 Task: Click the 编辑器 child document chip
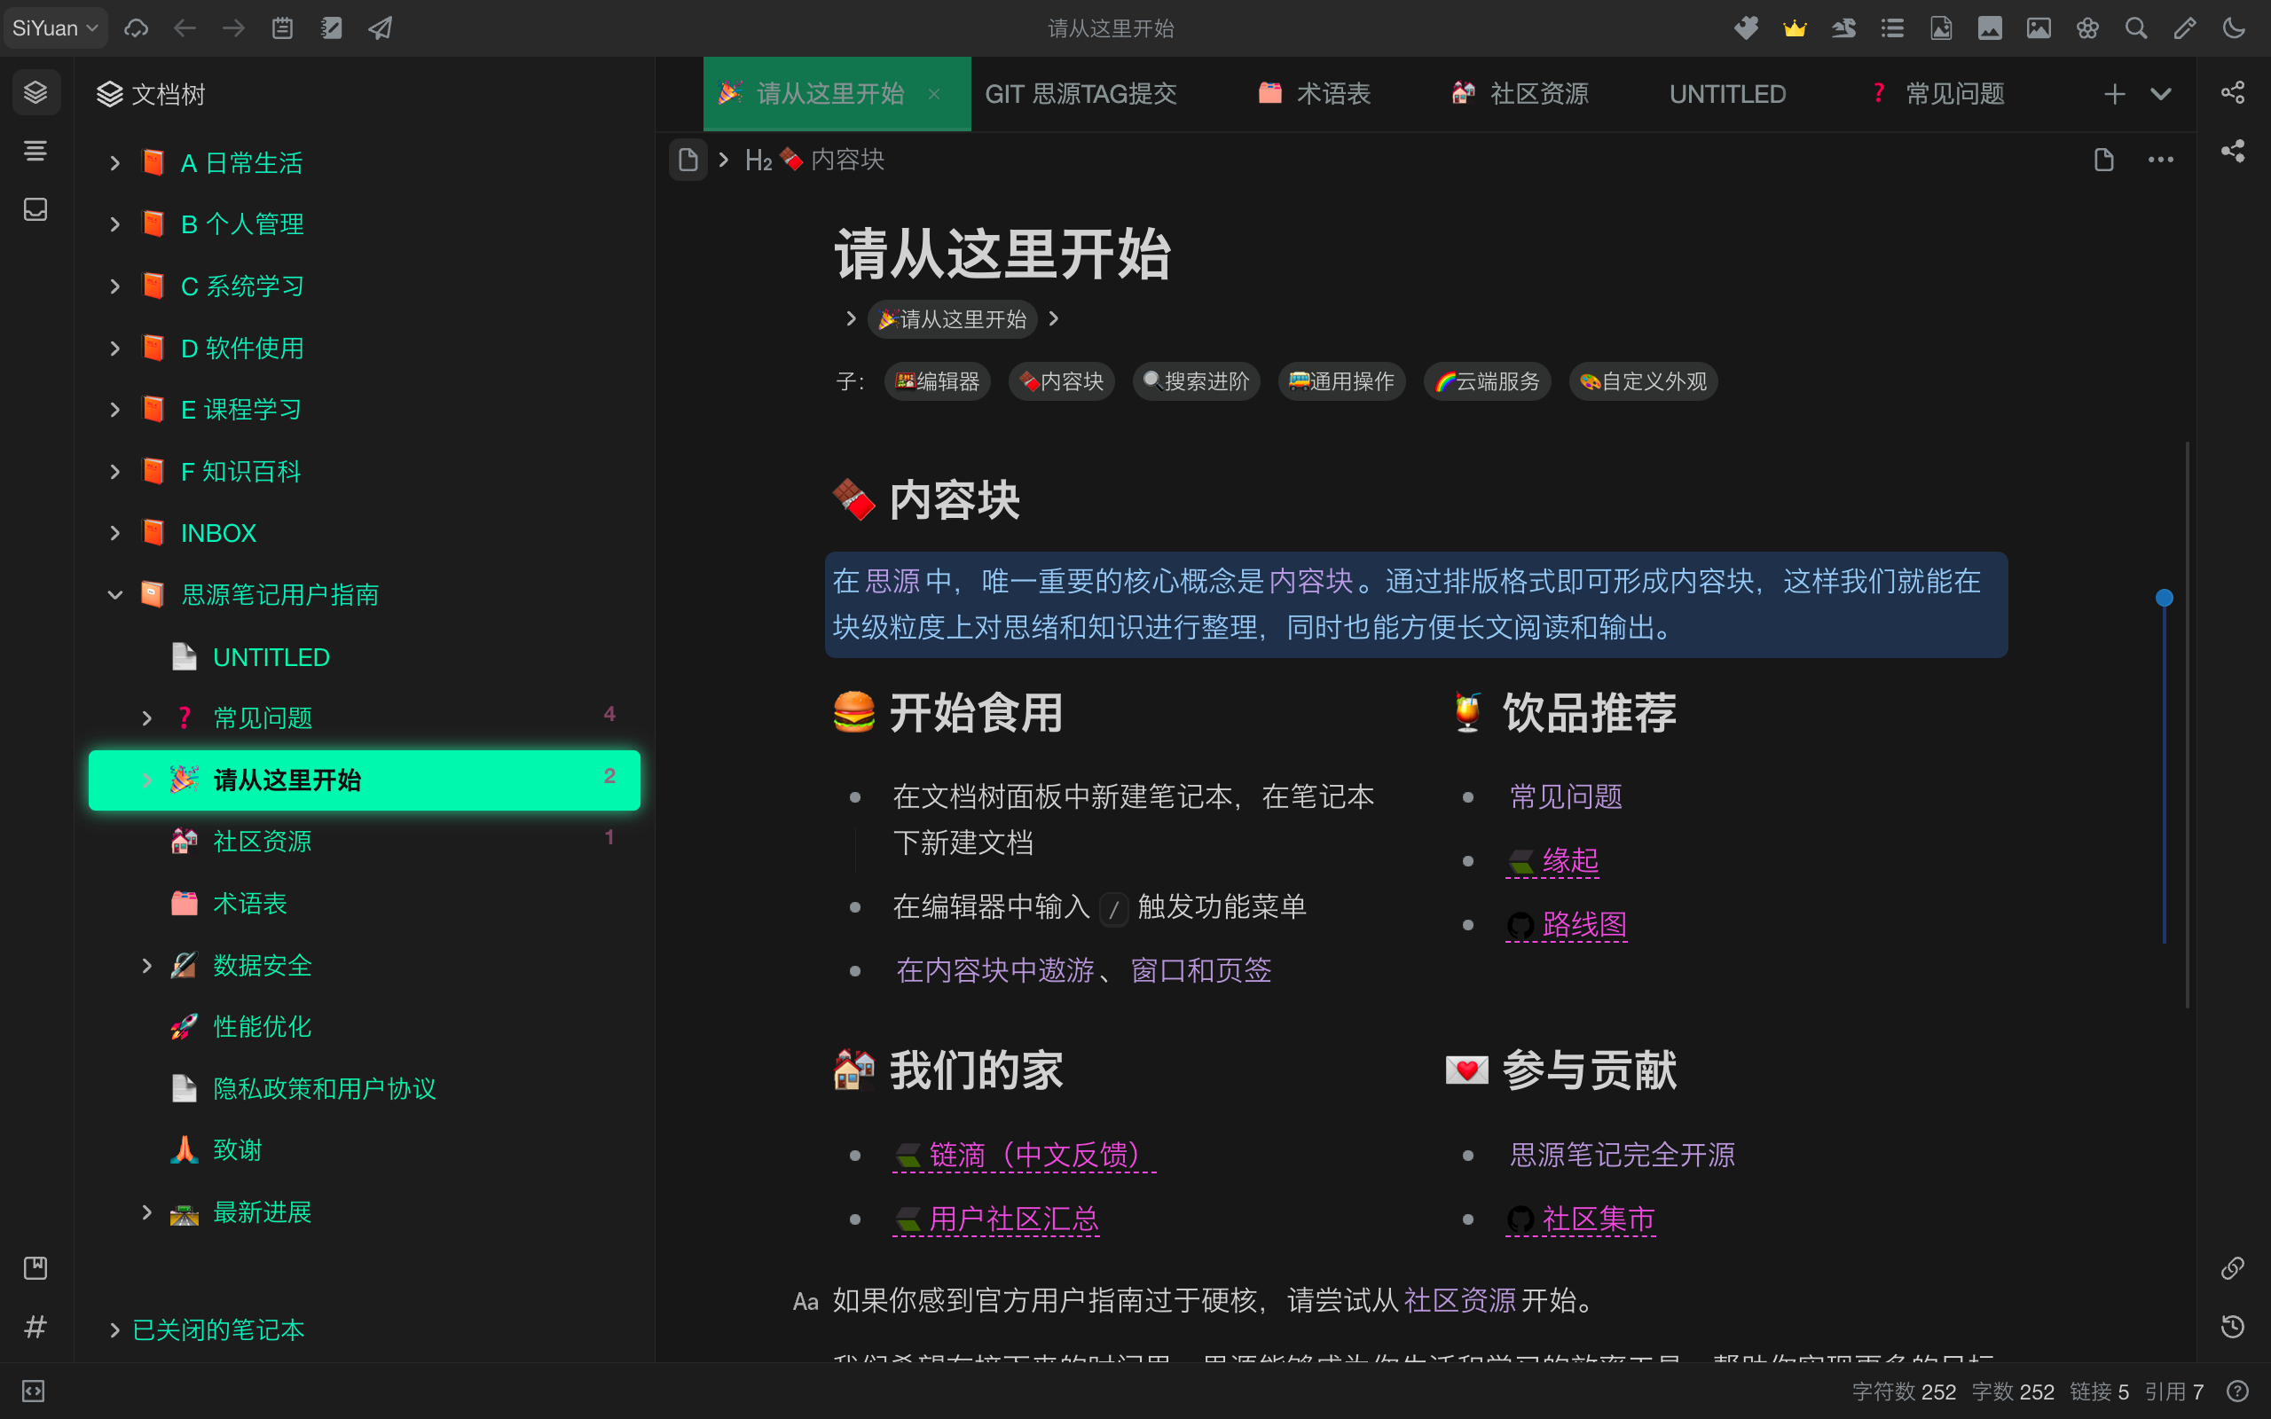pyautogui.click(x=937, y=382)
